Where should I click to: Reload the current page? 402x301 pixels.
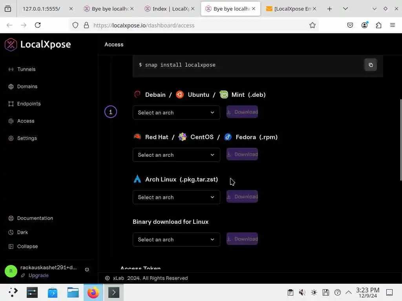click(x=38, y=25)
